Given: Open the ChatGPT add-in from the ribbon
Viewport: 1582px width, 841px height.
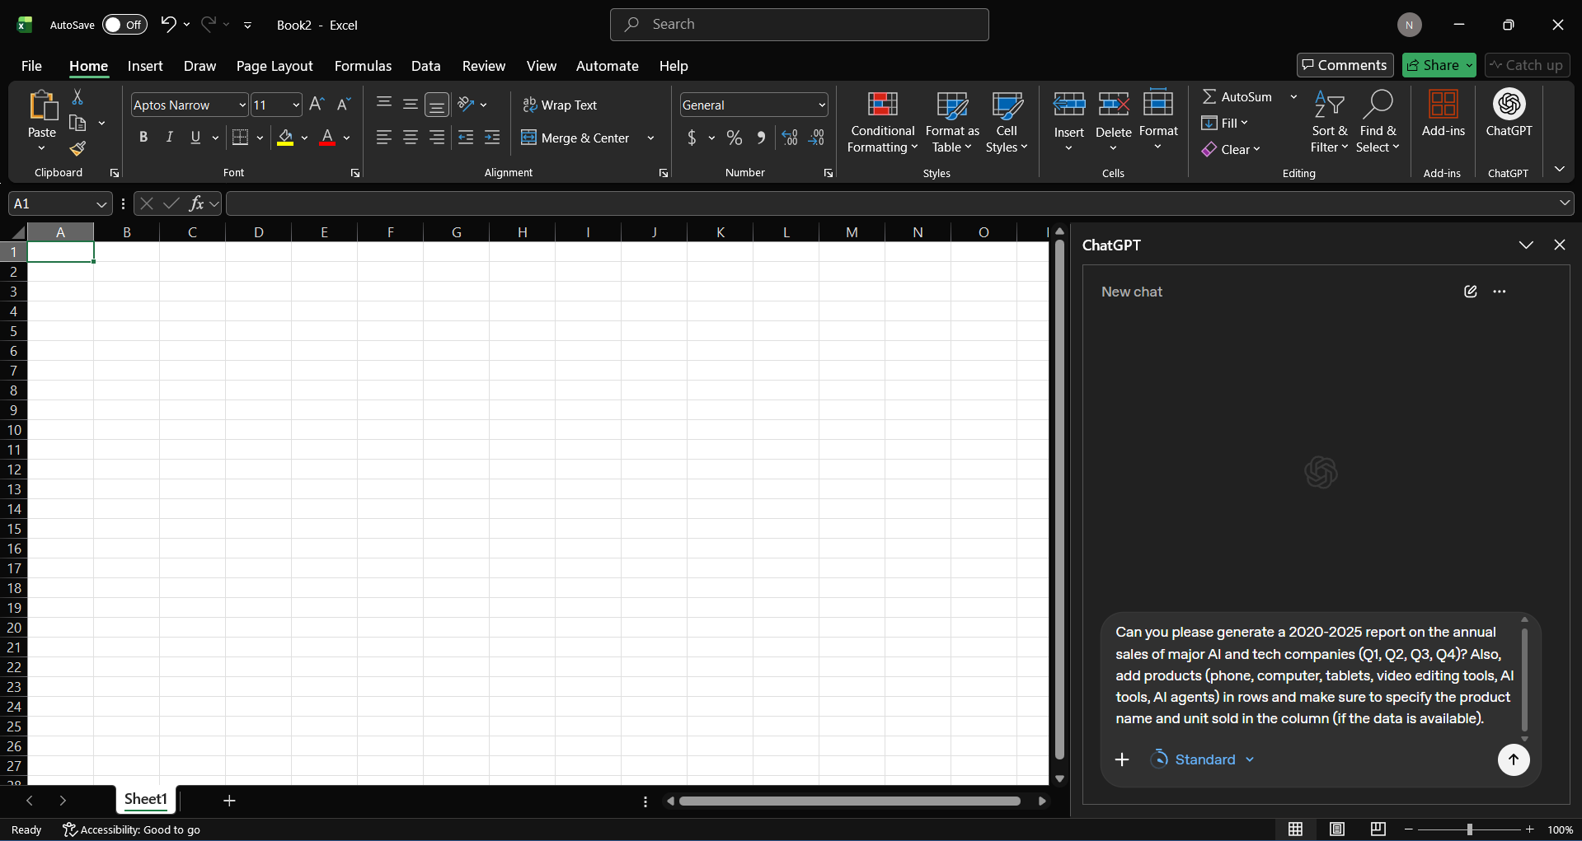Looking at the screenshot, I should click(x=1509, y=115).
